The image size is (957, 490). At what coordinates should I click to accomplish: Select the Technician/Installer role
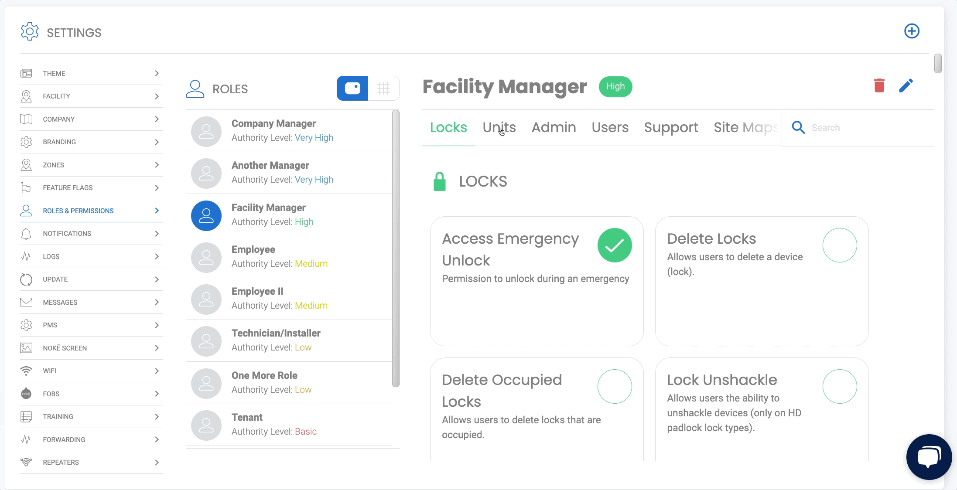click(289, 340)
